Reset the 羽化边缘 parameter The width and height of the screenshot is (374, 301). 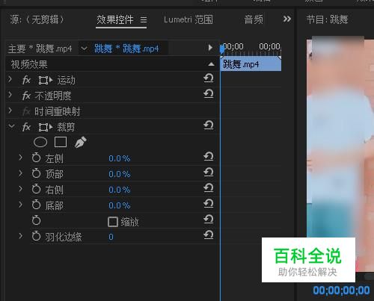[x=209, y=235]
